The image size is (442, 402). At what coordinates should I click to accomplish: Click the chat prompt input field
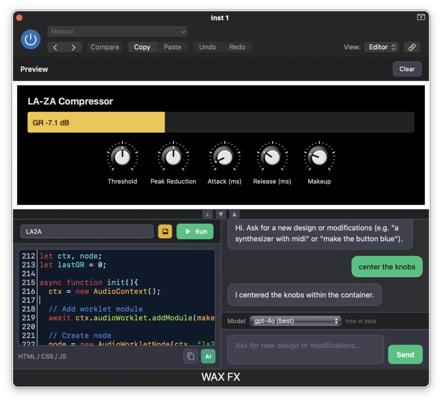[x=305, y=349]
